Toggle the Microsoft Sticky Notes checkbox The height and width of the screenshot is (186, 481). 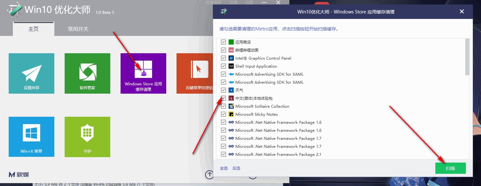click(x=223, y=114)
